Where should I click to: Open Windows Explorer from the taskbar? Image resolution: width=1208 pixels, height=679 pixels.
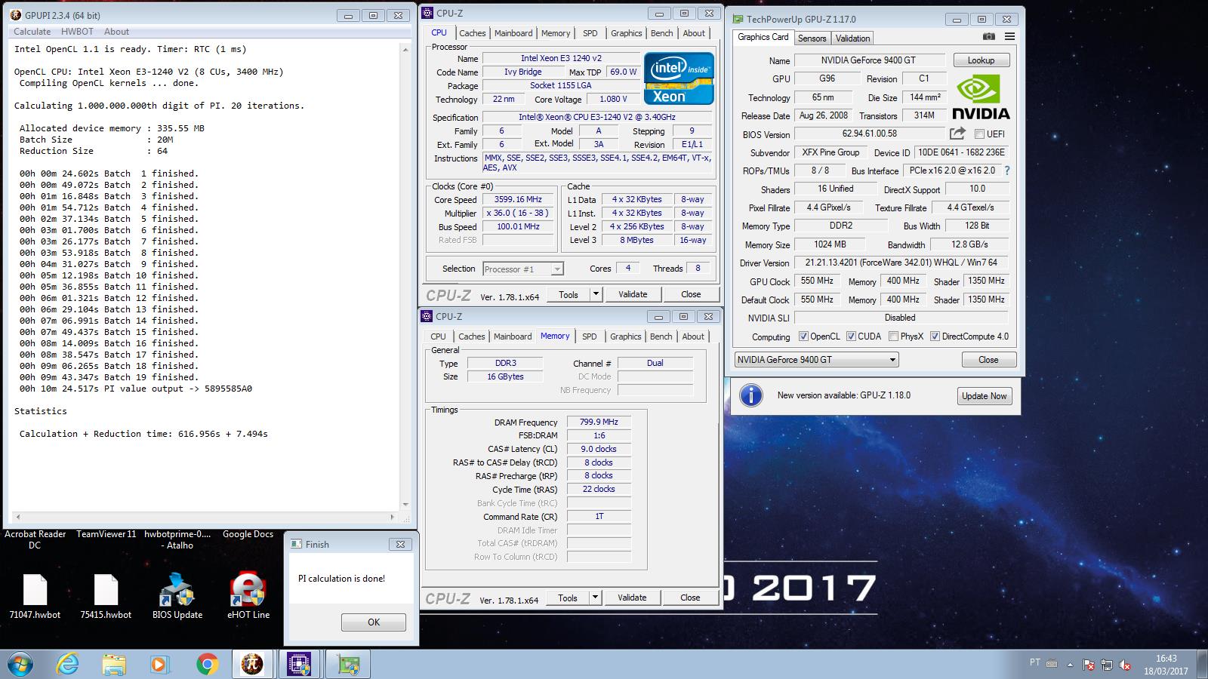[x=114, y=664]
